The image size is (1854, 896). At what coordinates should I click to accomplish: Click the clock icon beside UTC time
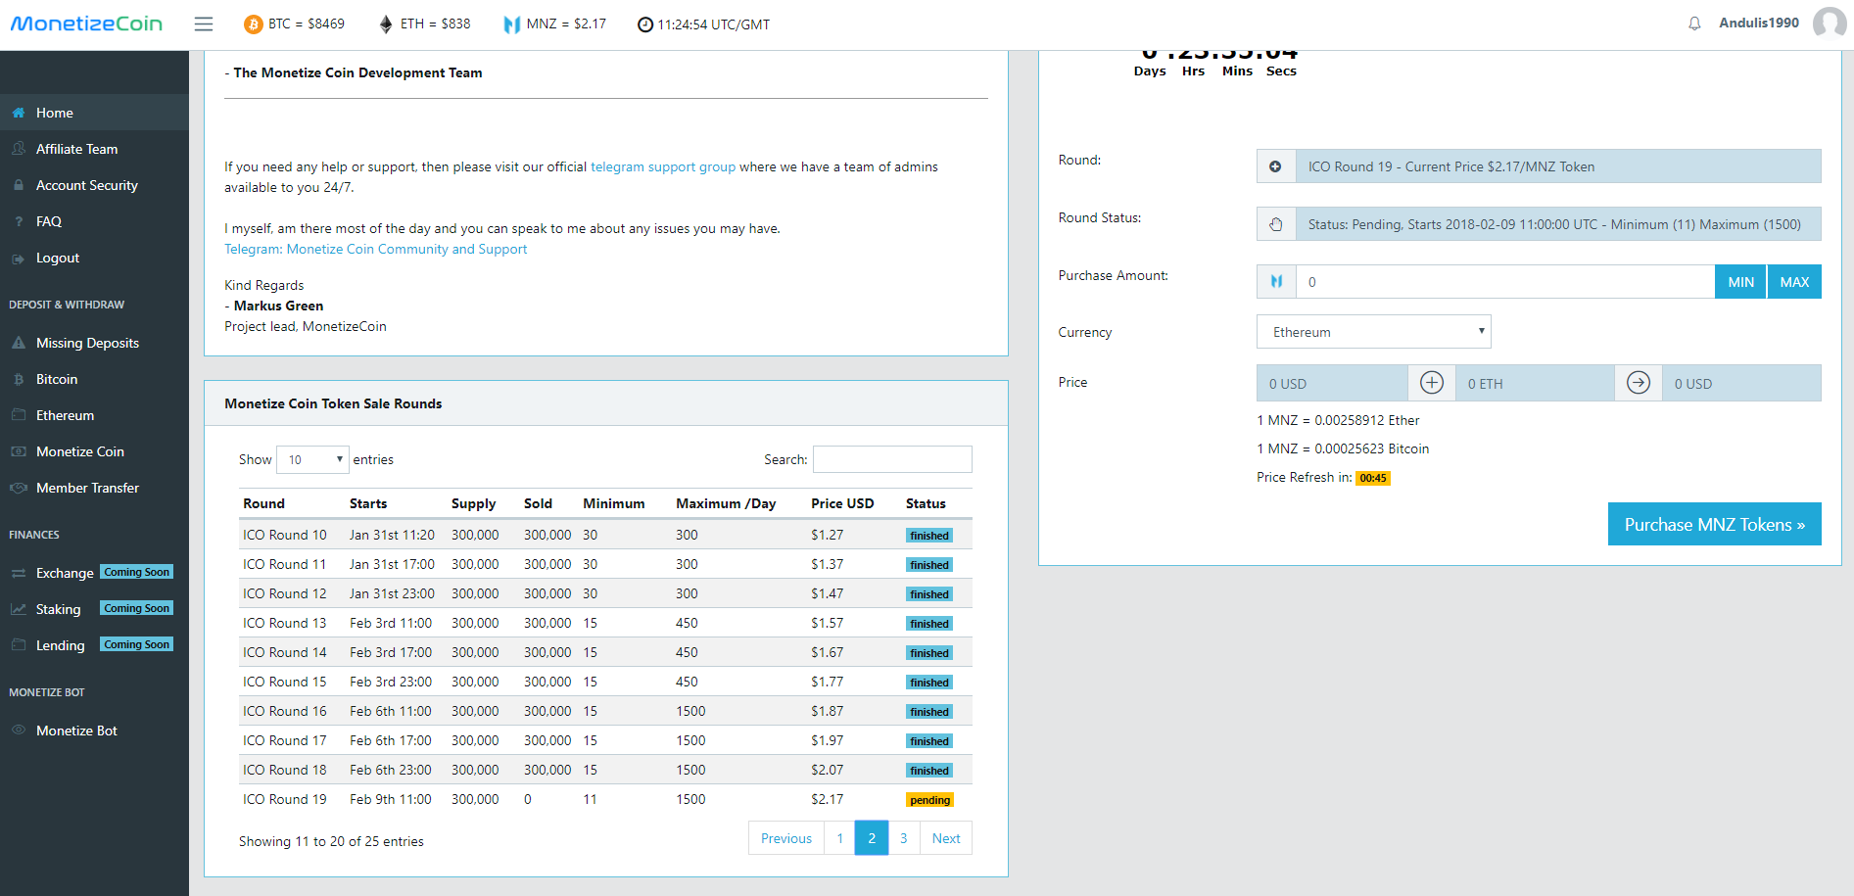coord(645,24)
